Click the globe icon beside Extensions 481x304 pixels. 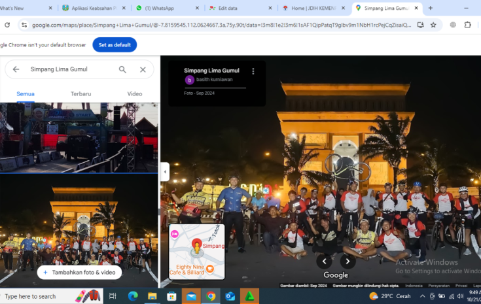tap(453, 25)
